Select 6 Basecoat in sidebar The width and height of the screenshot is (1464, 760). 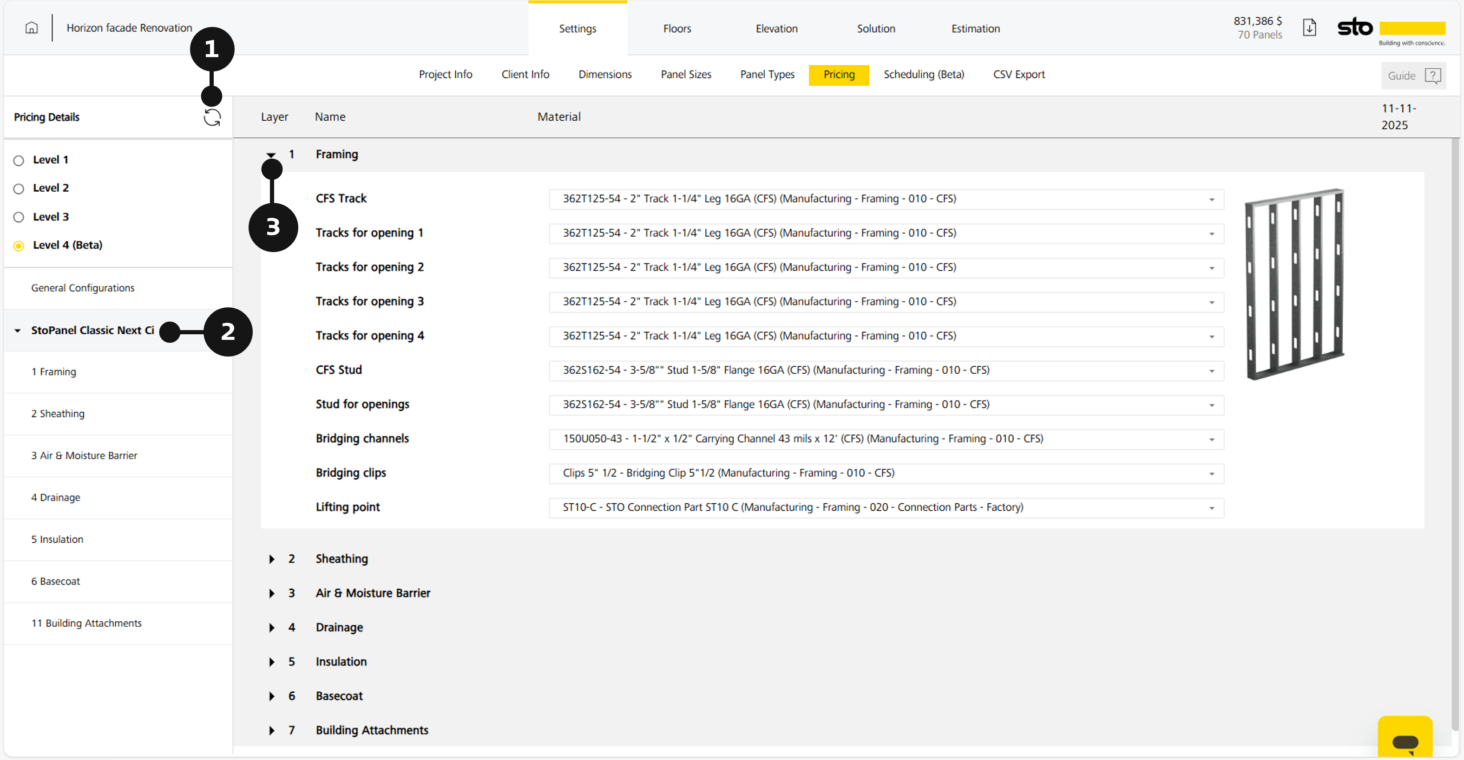118,582
